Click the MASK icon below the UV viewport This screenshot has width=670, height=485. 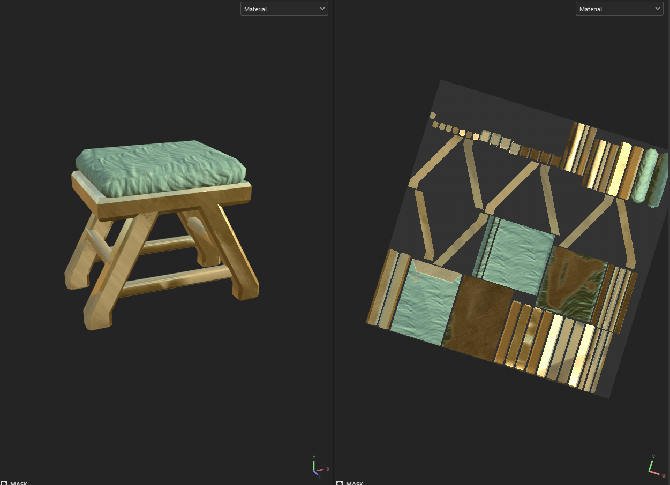click(339, 483)
